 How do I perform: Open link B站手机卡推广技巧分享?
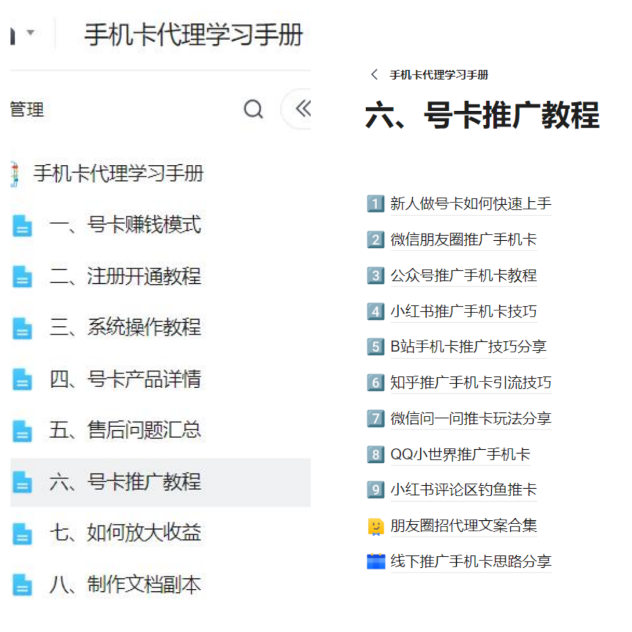(x=468, y=347)
